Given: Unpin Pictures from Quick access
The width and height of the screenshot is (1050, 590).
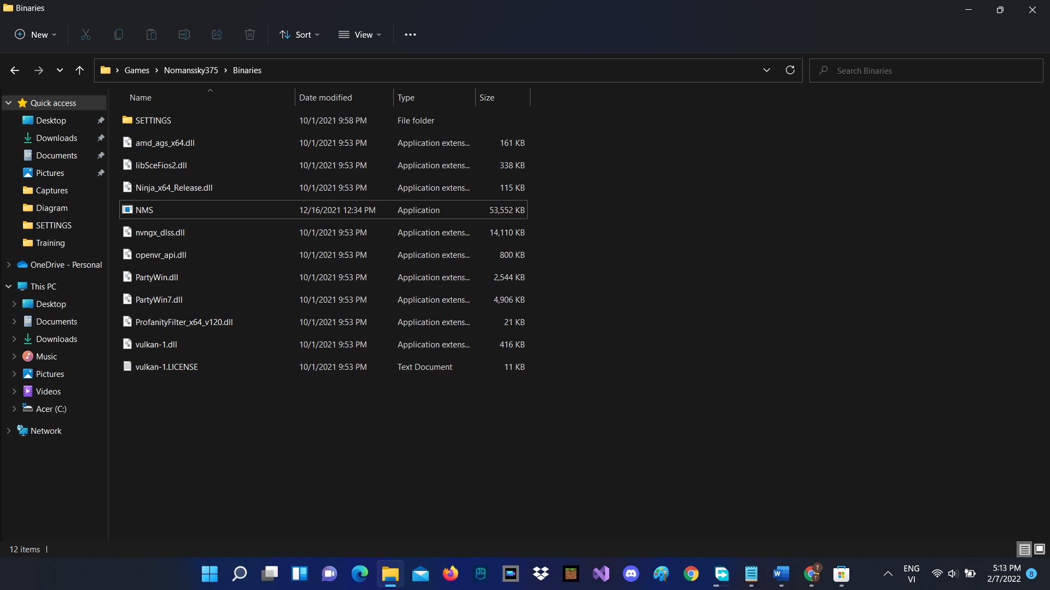Looking at the screenshot, I should tap(101, 173).
